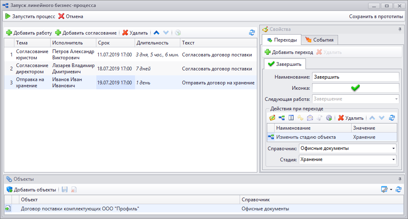Pin the Объекты panel
This screenshot has width=408, height=219.
pos(400,179)
